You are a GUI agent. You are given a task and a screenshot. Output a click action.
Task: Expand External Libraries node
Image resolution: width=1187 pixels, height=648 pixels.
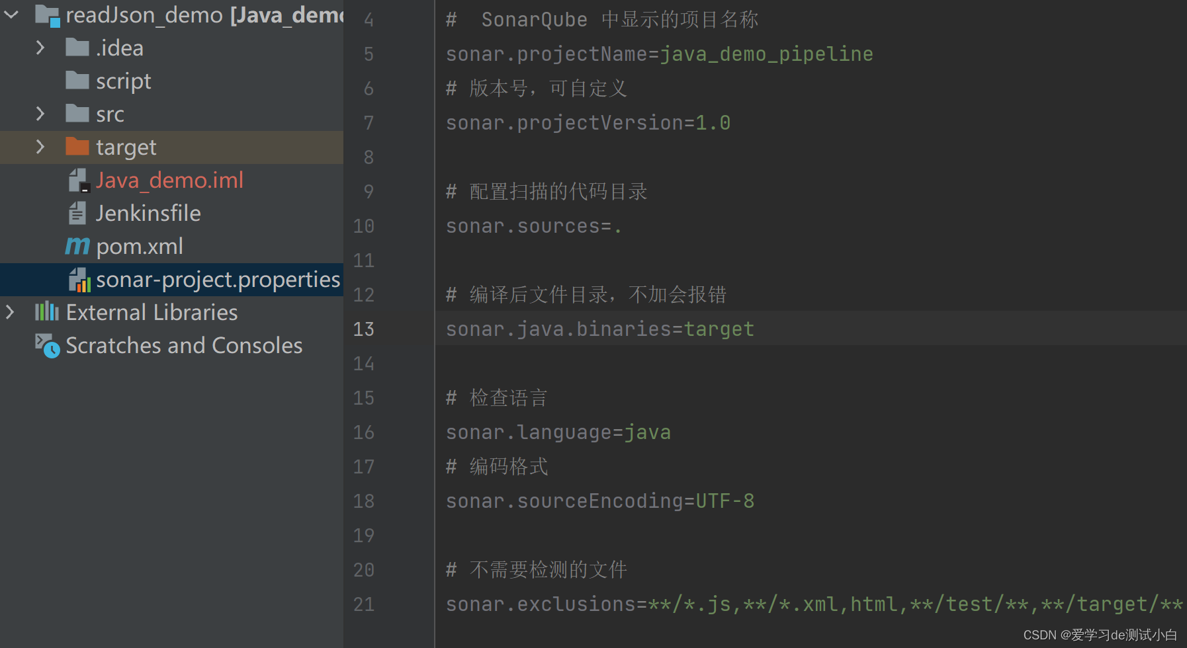click(10, 312)
